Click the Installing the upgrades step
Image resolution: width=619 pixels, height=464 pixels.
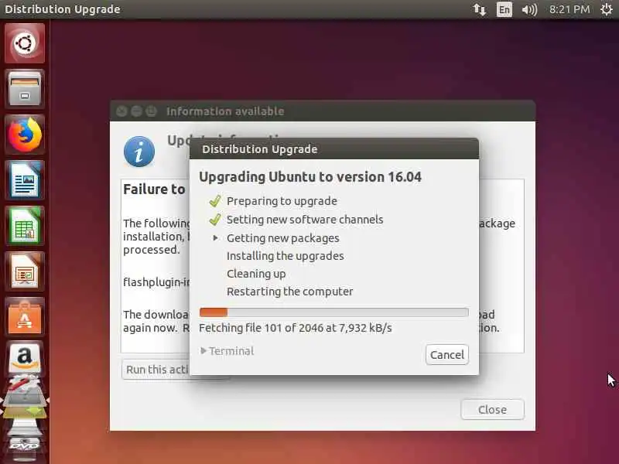(285, 256)
